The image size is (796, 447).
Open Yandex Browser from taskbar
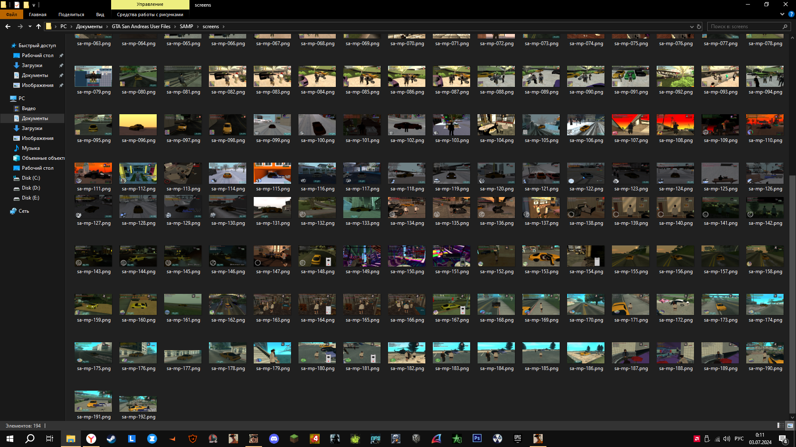point(91,439)
